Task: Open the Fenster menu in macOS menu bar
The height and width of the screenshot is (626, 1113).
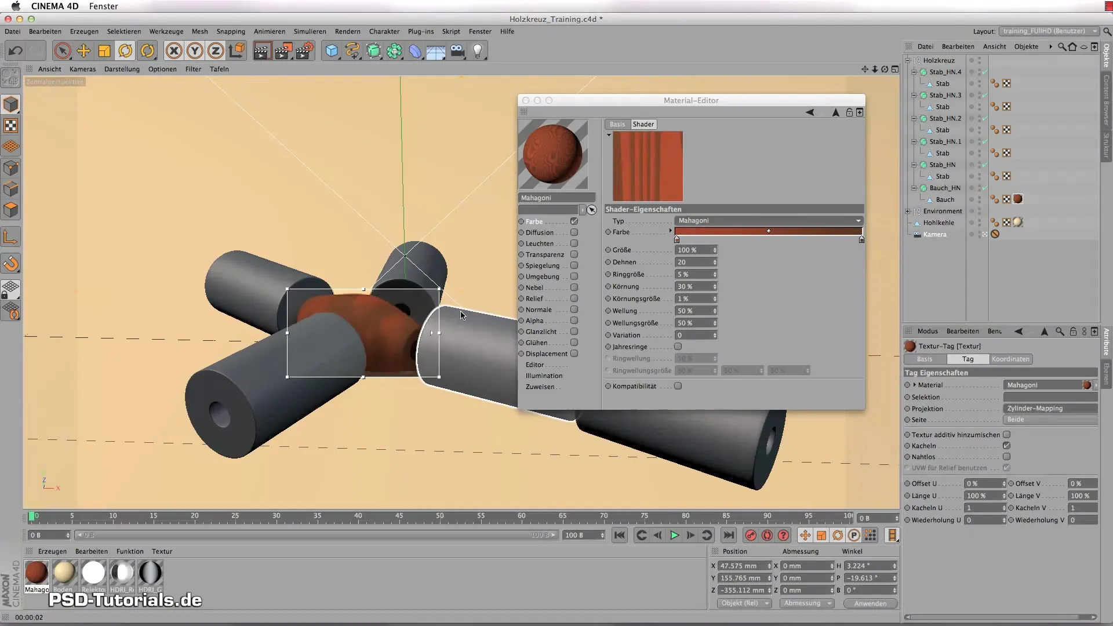Action: click(104, 6)
